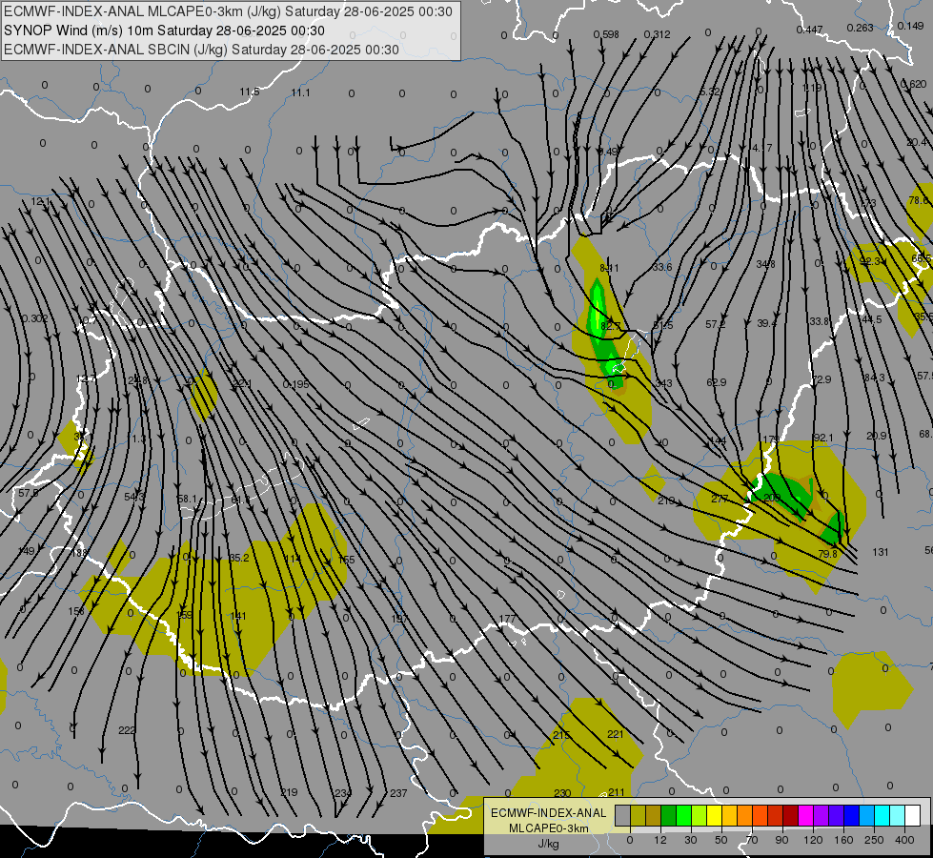Click the gray swatch in the legend
The width and height of the screenshot is (933, 858).
coord(622,815)
